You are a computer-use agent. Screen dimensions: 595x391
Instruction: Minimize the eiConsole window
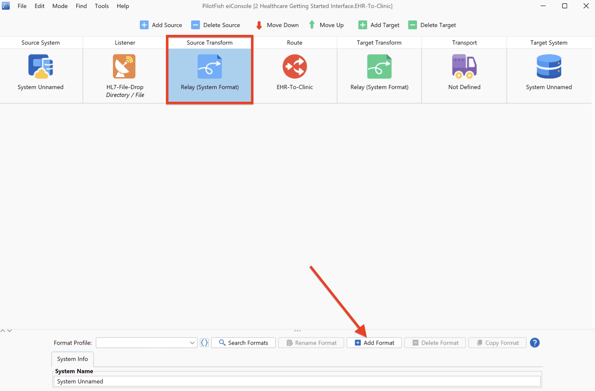pyautogui.click(x=544, y=6)
